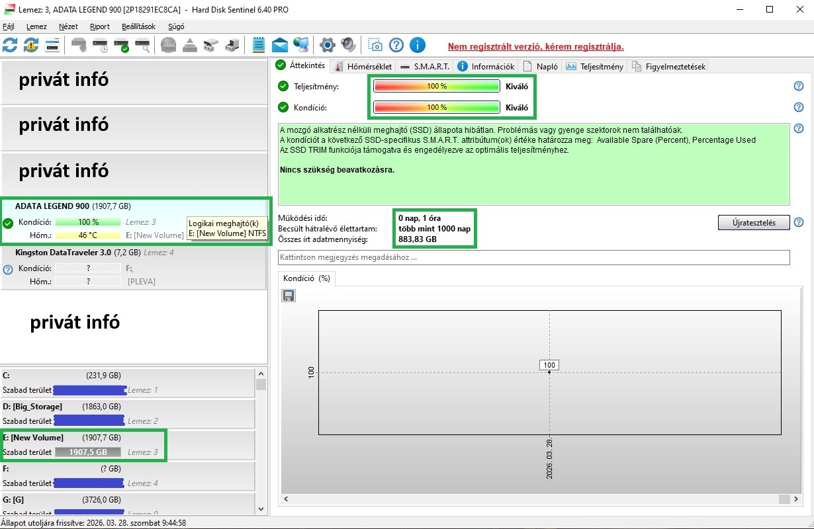The image size is (814, 529).
Task: Click the Kondíció 100 % gradient bar
Action: (x=436, y=107)
